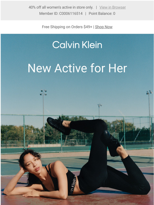This screenshot has width=154, height=205.
Task: Click the Free Shipping on Orders $49+ text
Action: (x=67, y=27)
